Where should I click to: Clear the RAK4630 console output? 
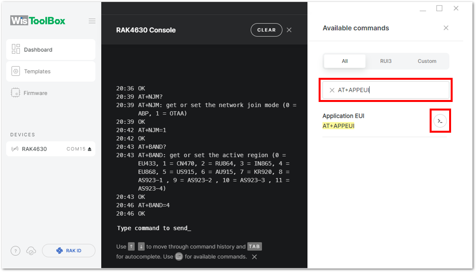tap(266, 30)
